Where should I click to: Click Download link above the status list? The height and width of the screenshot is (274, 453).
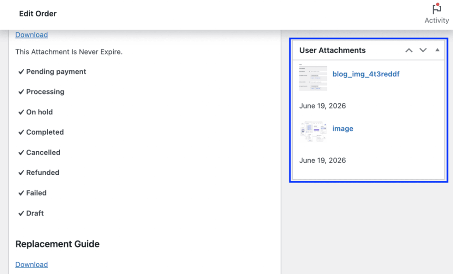(31, 34)
